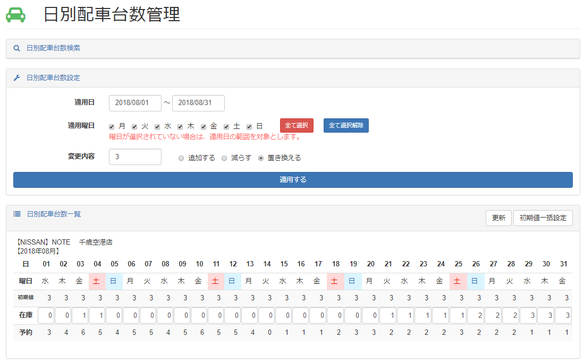Click the magnifying glass icon on 日別配車台数検索
The width and height of the screenshot is (584, 364).
tap(16, 48)
